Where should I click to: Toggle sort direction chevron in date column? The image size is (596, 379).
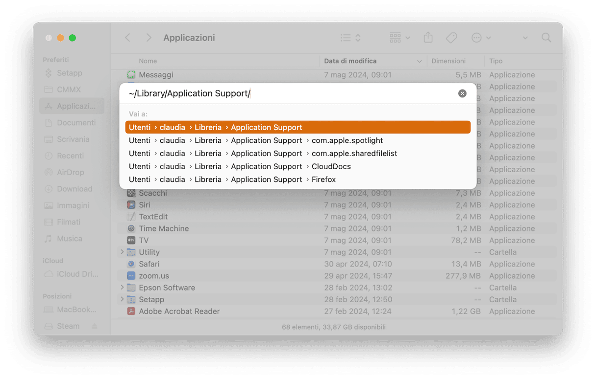(419, 61)
